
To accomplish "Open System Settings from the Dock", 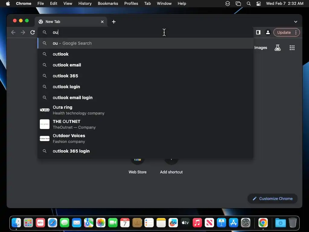I will click(246, 223).
